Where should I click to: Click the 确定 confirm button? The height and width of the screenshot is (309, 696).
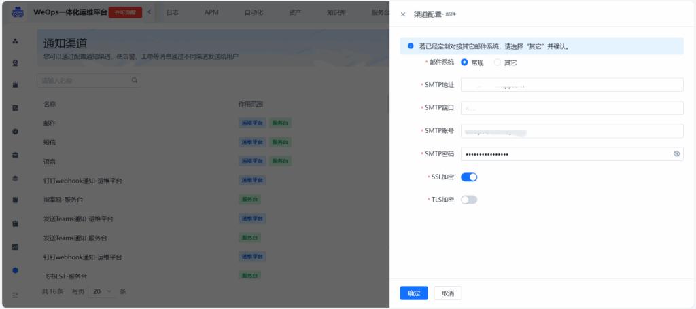(413, 293)
